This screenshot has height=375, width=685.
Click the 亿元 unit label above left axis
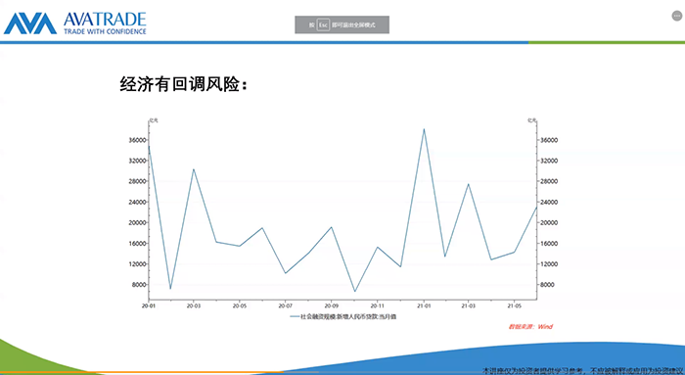coord(154,120)
